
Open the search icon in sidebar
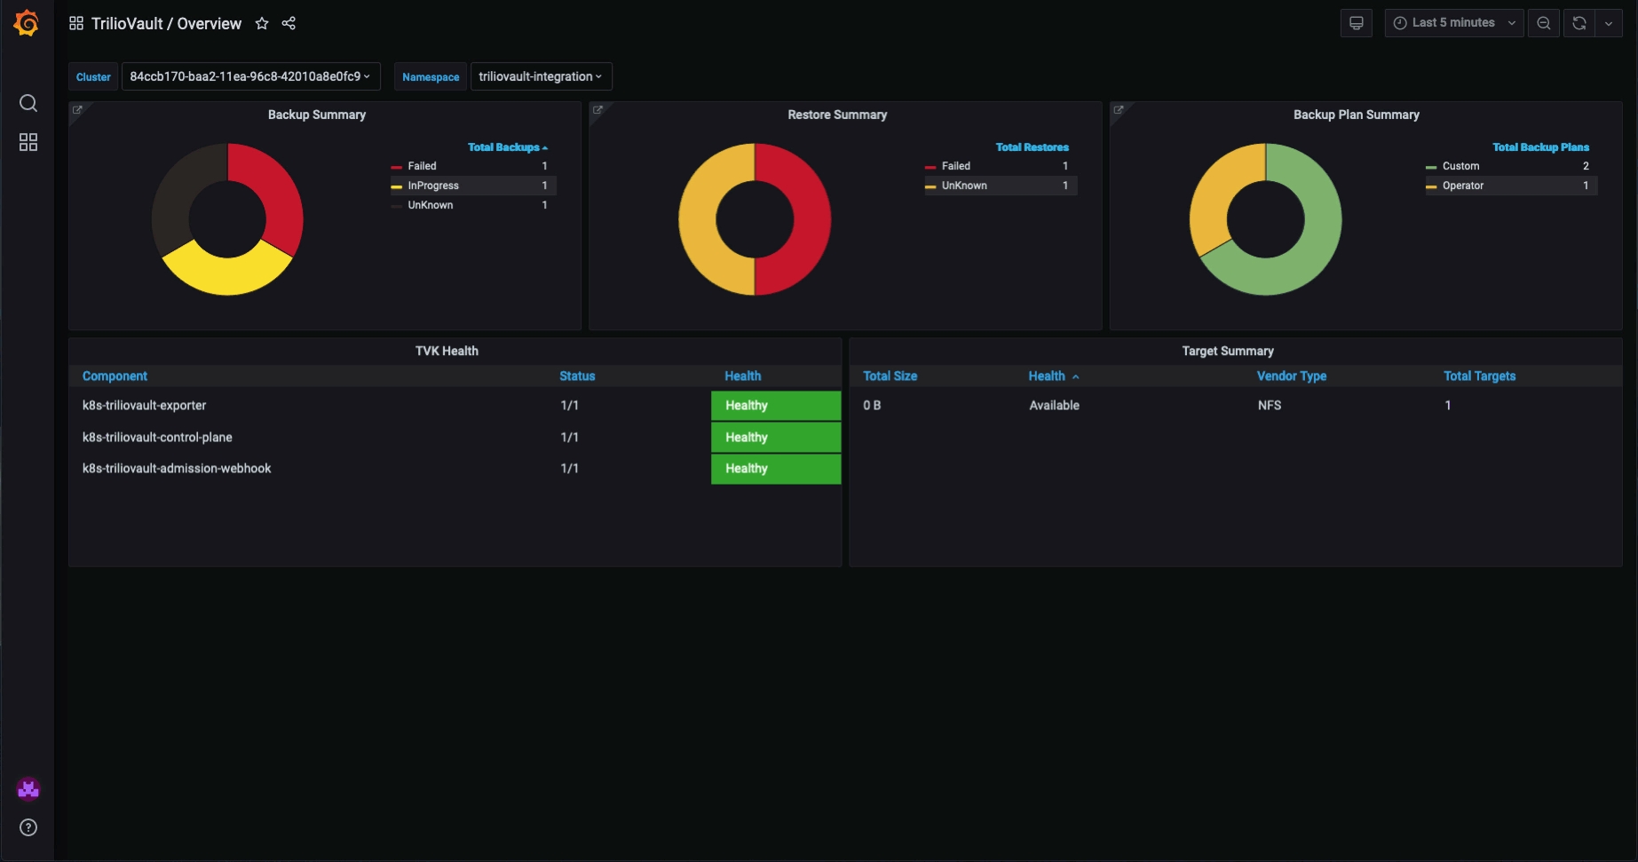point(28,103)
